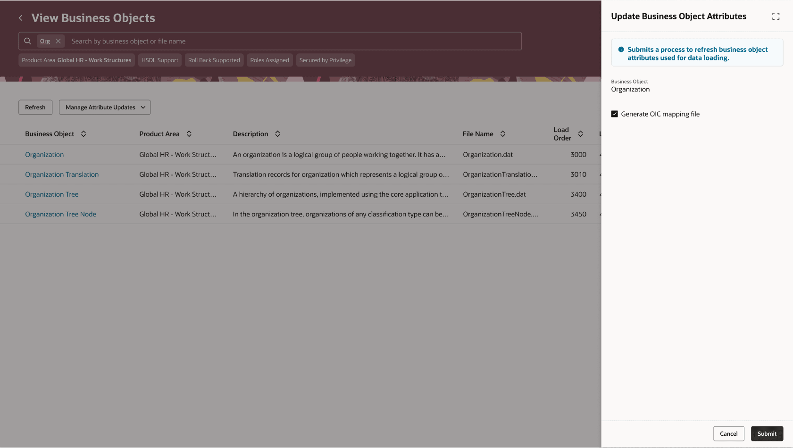Open the Organization Tree Node link
Screen dimensions: 793x448
tap(60, 214)
